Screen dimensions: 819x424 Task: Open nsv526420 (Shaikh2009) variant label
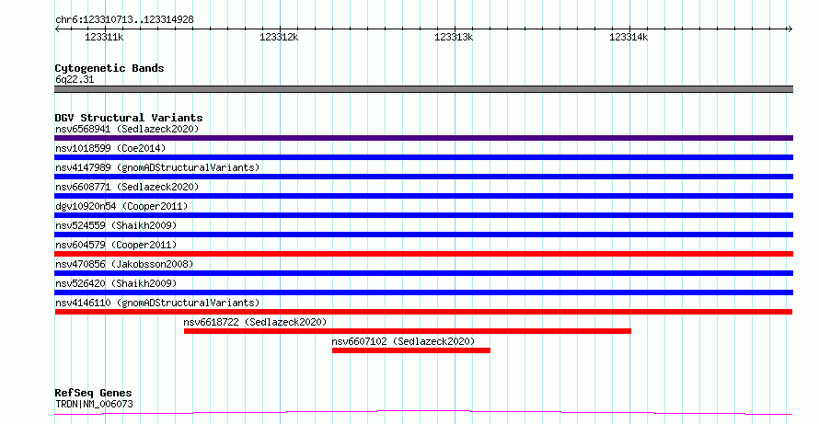(116, 283)
